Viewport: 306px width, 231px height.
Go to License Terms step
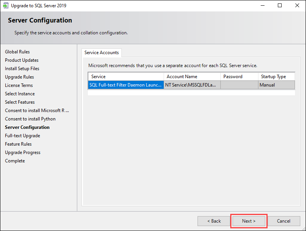tap(19, 85)
